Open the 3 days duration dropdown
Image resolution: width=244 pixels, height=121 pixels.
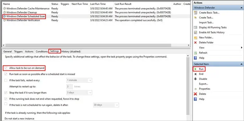[79, 92]
